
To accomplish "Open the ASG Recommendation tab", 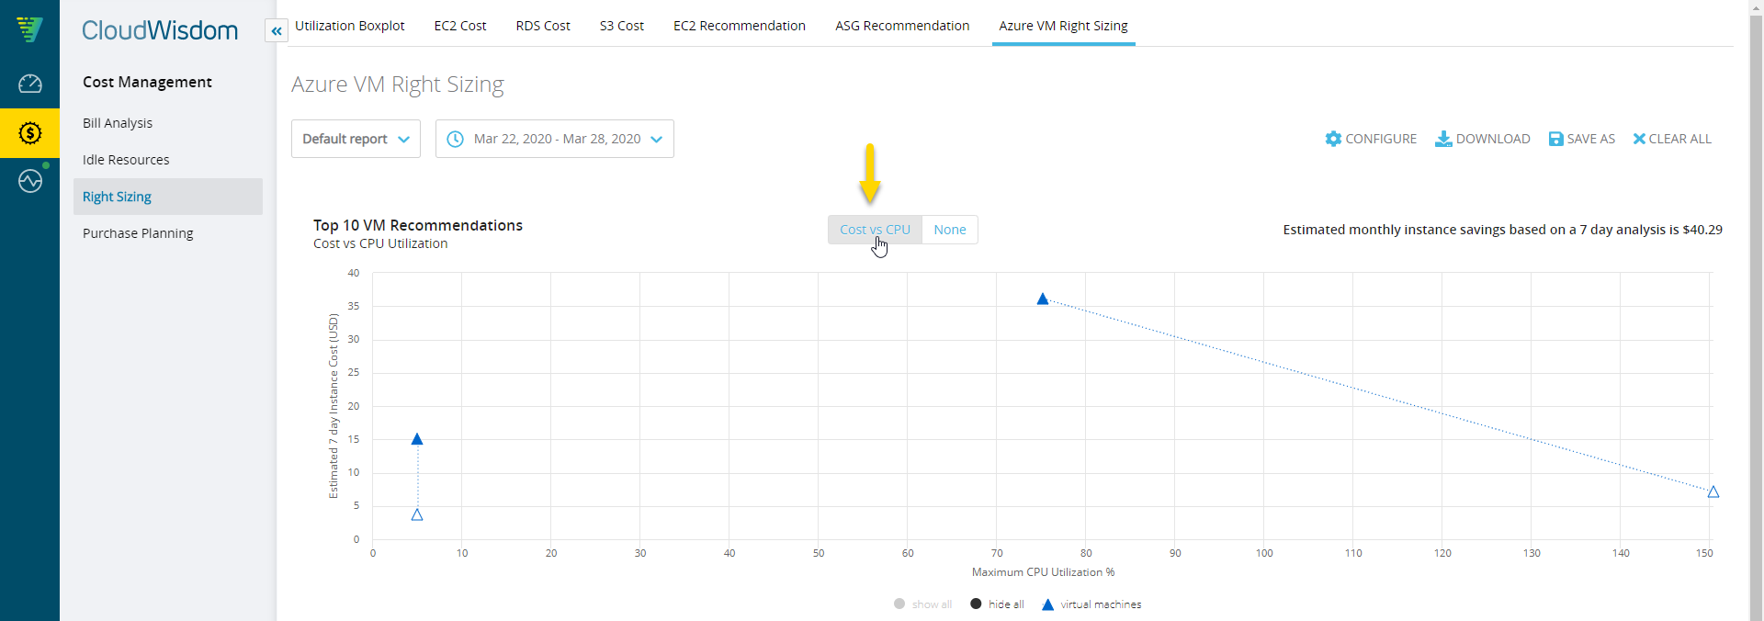I will 902,26.
